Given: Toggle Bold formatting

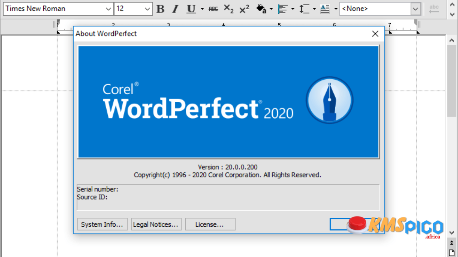Looking at the screenshot, I should point(161,9).
